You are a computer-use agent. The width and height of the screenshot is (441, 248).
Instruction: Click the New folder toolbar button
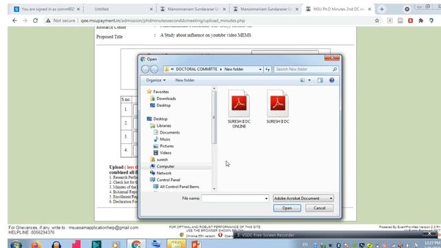[x=185, y=80]
